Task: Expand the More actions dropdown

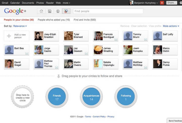Action: click(171, 26)
